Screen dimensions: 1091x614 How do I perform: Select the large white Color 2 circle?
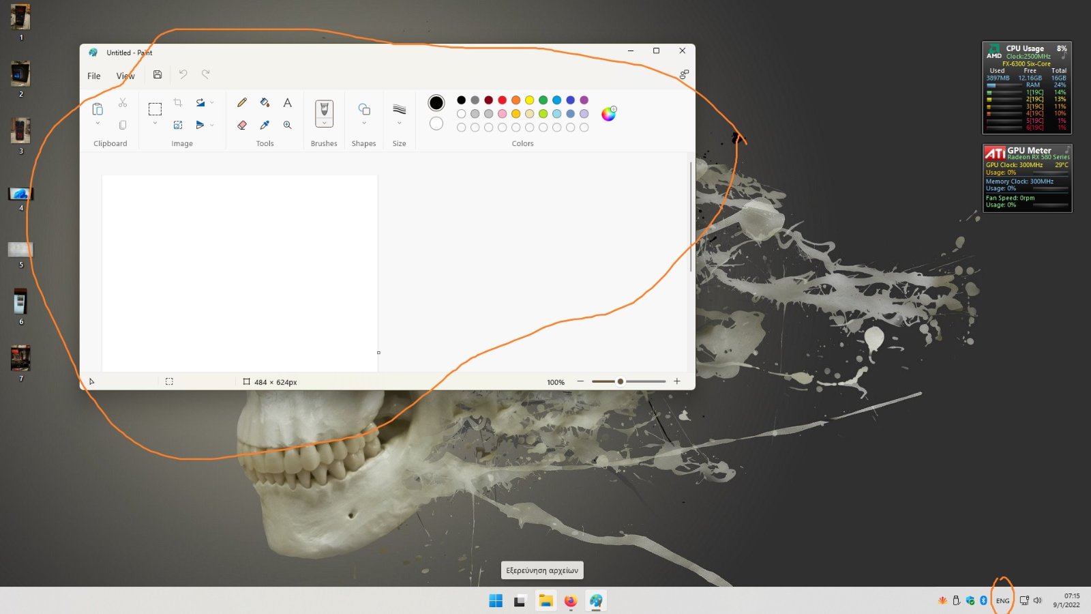(x=436, y=123)
